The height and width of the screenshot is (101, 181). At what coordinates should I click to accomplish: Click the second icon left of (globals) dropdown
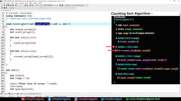click(x=4, y=8)
